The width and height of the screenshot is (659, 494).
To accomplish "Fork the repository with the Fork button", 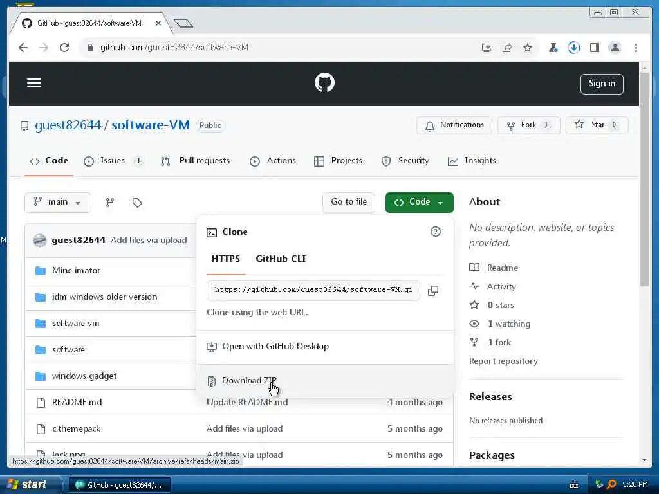I will 528,125.
